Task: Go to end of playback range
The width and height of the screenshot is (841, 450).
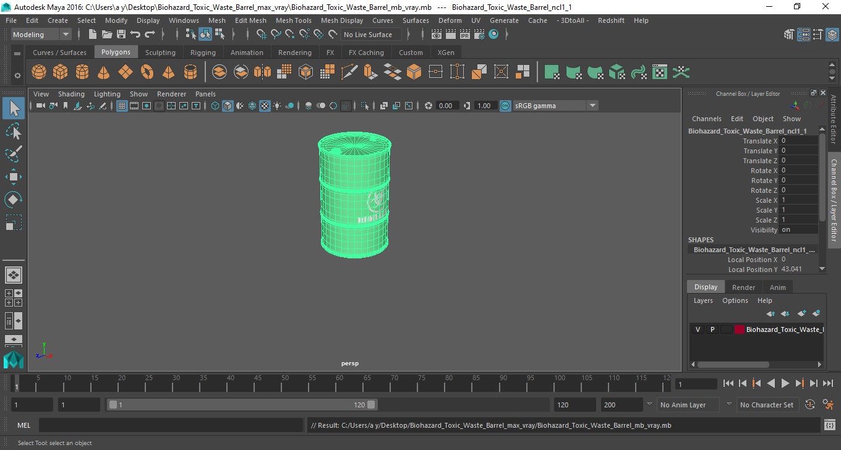Action: click(828, 384)
